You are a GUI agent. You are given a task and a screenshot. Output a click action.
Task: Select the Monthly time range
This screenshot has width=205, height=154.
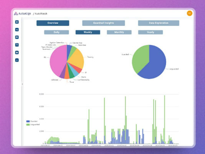click(119, 32)
